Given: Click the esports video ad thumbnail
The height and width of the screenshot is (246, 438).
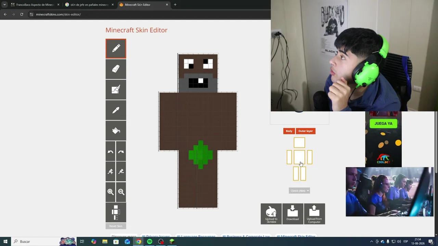Looking at the screenshot, I should click(389, 192).
